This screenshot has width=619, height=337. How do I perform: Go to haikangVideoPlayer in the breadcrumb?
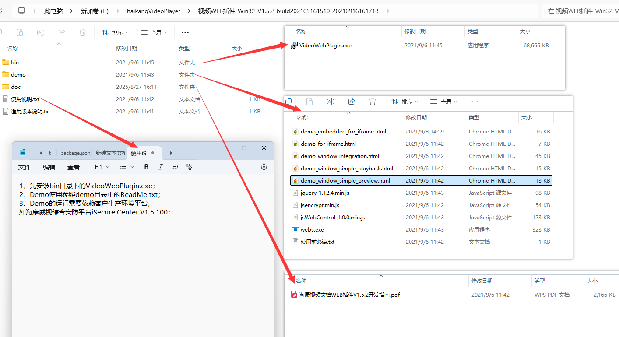click(x=154, y=11)
